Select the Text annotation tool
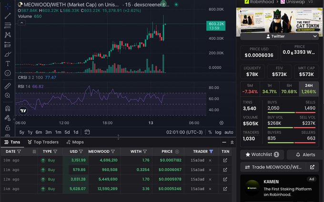Image resolution: width=324 pixels, height=202 pixels. pyautogui.click(x=8, y=64)
